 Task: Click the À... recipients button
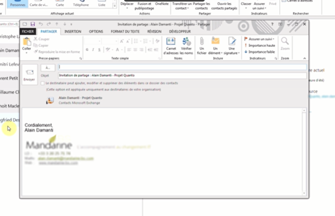pyautogui.click(x=48, y=68)
